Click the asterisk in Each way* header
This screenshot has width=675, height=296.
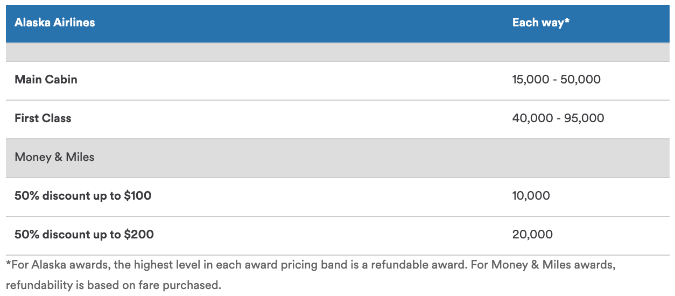point(567,21)
